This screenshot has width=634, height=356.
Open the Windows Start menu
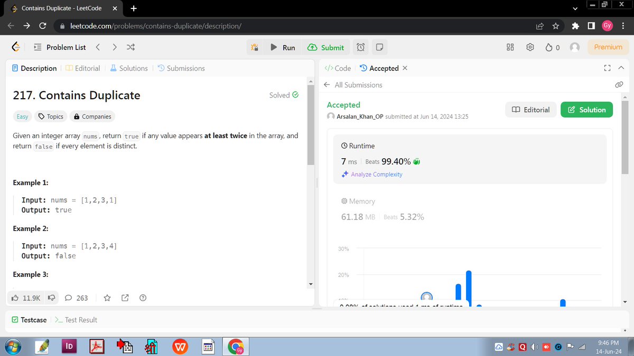(12, 347)
